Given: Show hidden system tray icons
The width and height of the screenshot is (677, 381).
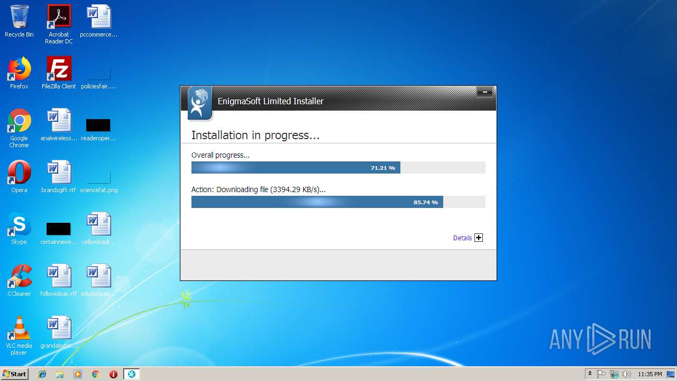Looking at the screenshot, I should pyautogui.click(x=590, y=374).
